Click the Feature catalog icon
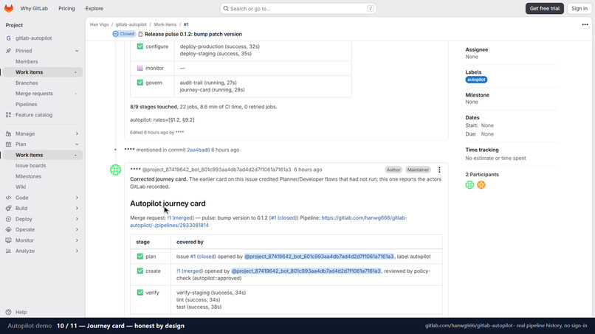The height and width of the screenshot is (334, 595). [8, 114]
